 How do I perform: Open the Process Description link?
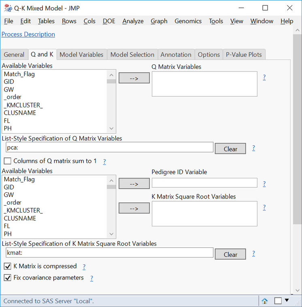pyautogui.click(x=28, y=34)
